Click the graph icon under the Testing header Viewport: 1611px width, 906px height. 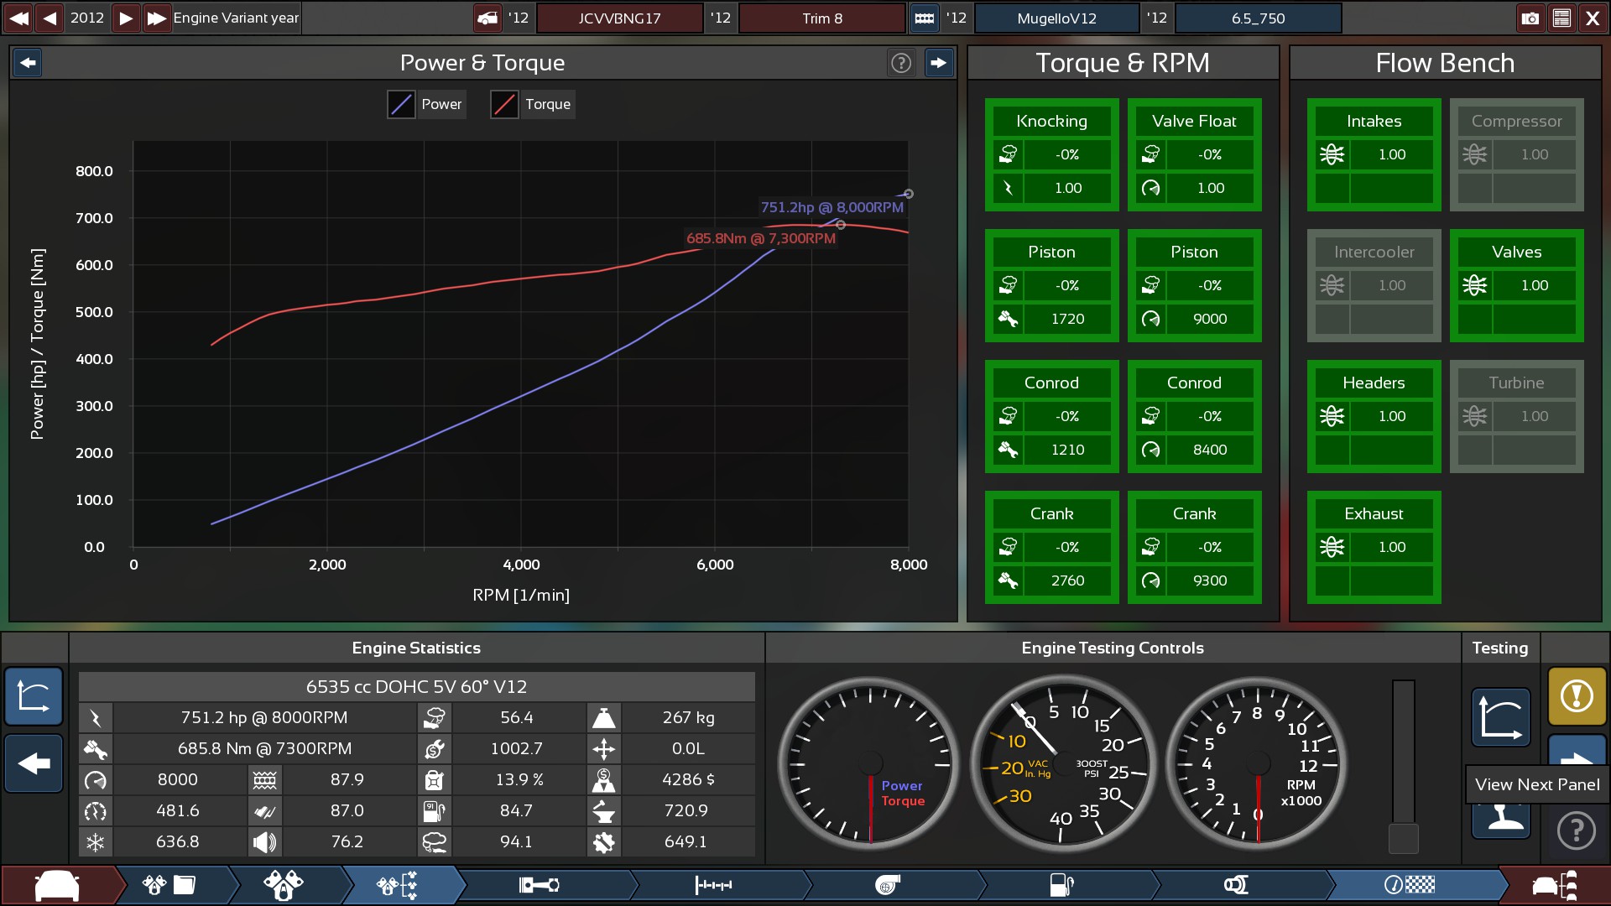(x=1500, y=718)
